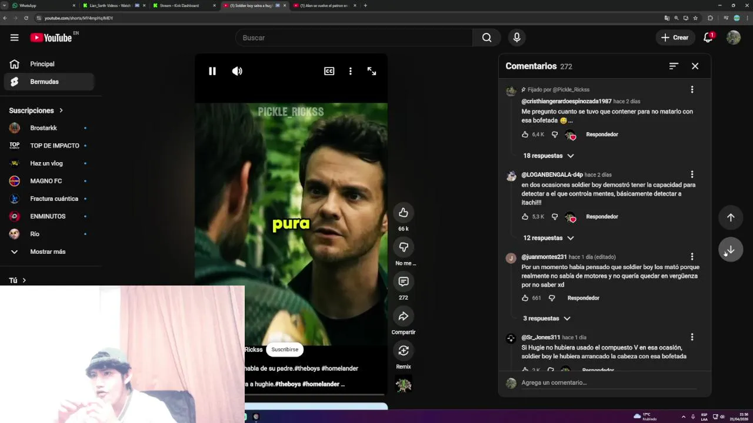Expand 3 respuestas thread
Screen dimensions: 753x423
(547, 318)
